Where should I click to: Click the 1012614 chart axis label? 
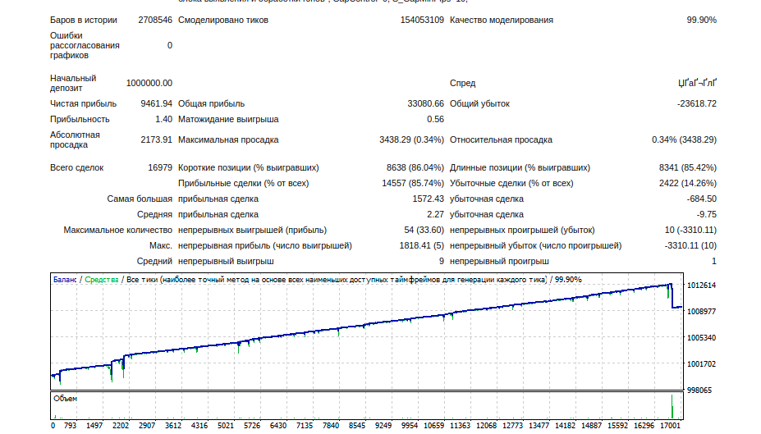(x=701, y=286)
